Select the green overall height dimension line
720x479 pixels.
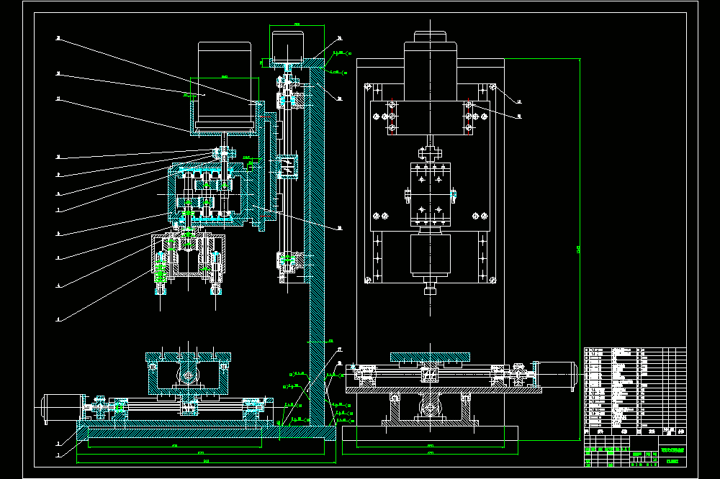click(580, 249)
